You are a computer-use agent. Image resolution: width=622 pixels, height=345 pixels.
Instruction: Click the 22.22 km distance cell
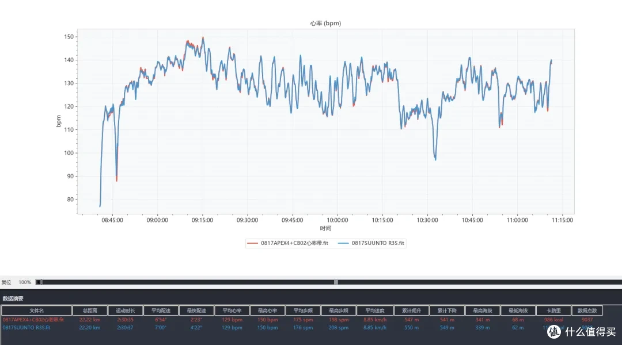[x=90, y=320]
